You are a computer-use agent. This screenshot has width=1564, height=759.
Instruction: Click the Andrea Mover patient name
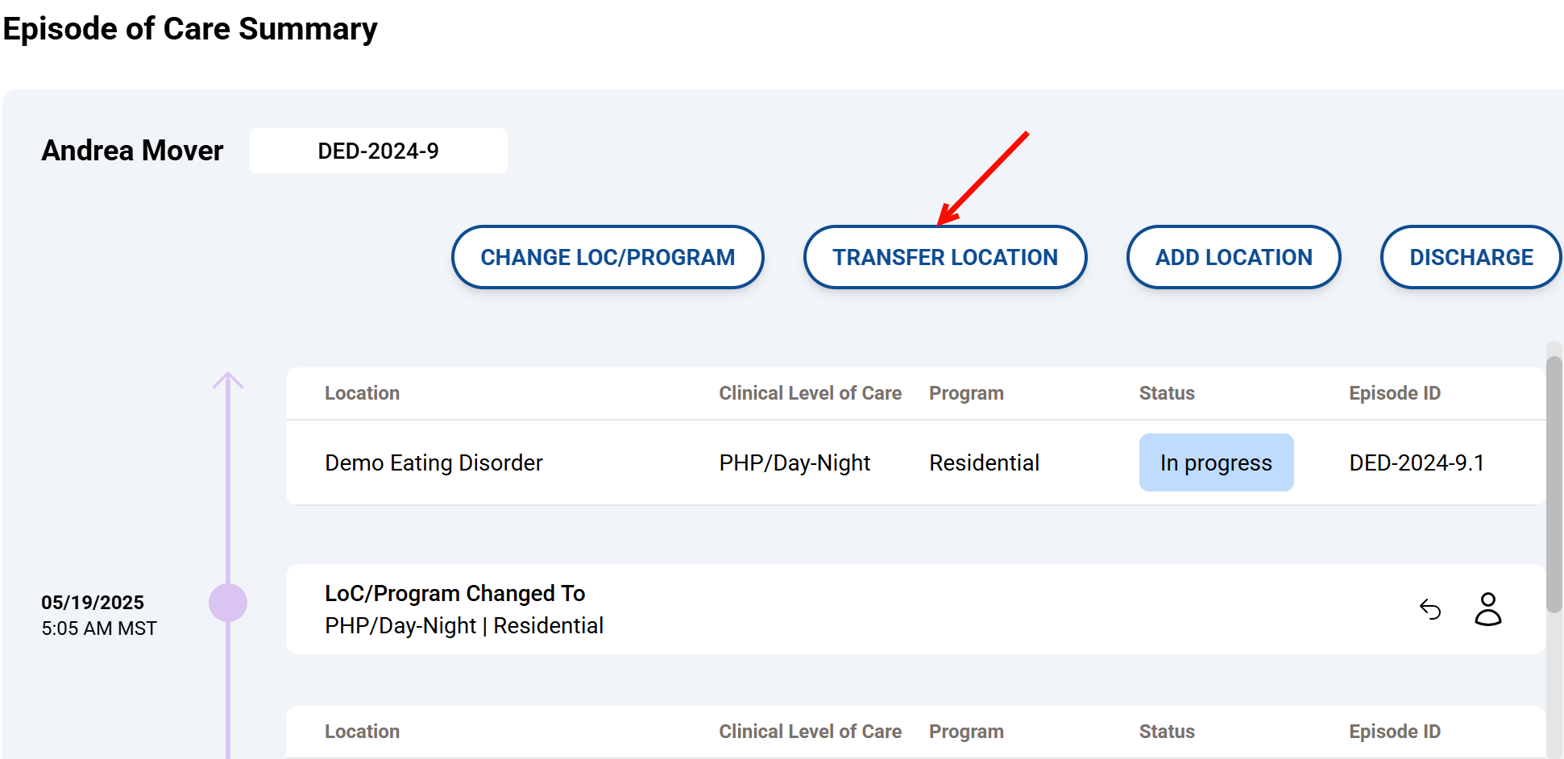pos(132,151)
